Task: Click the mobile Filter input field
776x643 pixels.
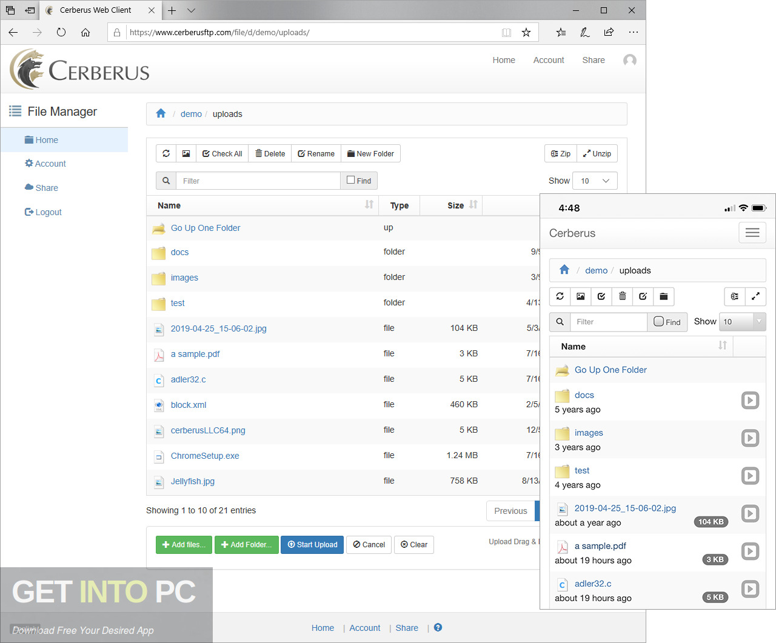Action: (x=609, y=322)
